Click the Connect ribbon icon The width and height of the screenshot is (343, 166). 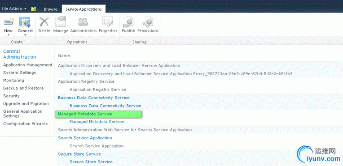[x=25, y=22]
